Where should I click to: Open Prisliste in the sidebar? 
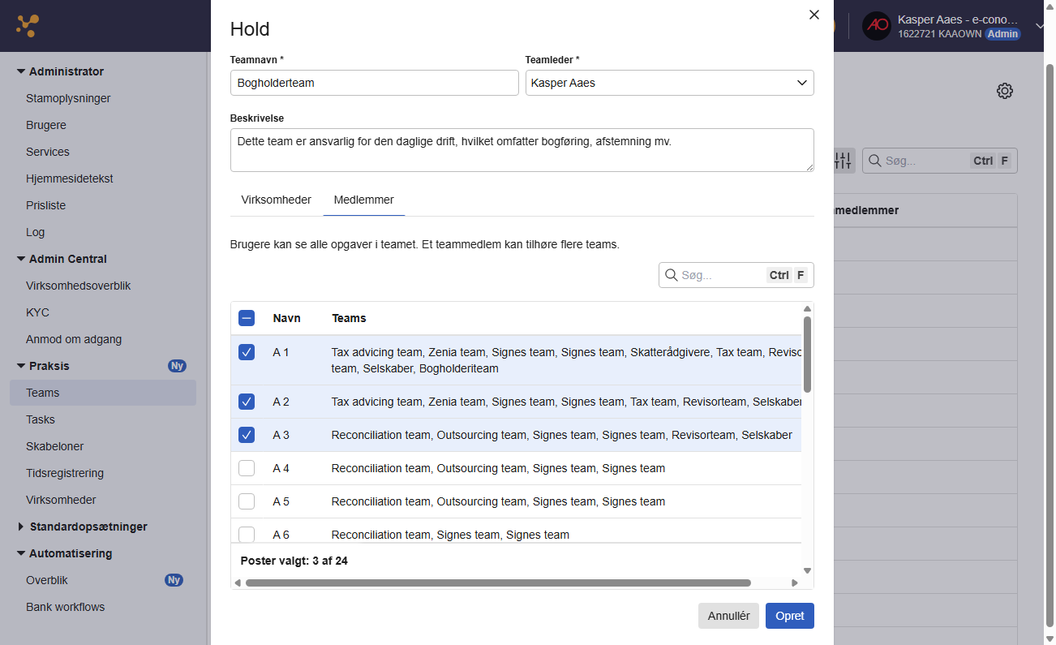[45, 205]
